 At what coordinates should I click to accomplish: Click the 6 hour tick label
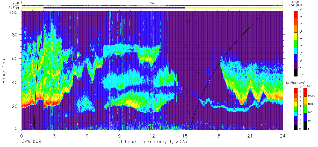click(87, 136)
